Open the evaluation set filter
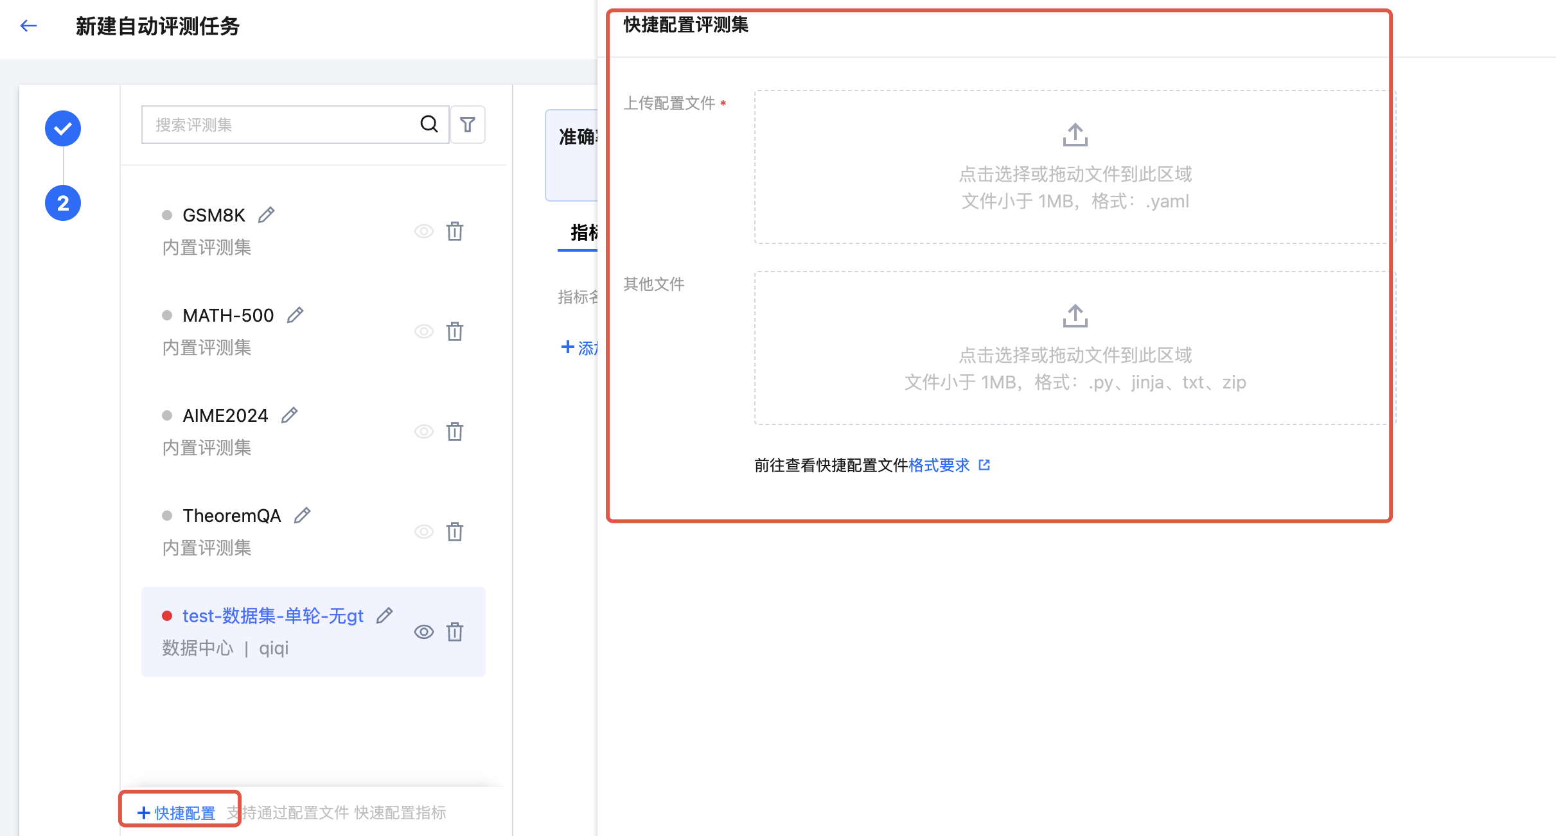The width and height of the screenshot is (1556, 836). 468,125
